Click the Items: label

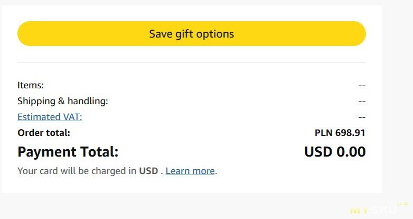(x=31, y=85)
